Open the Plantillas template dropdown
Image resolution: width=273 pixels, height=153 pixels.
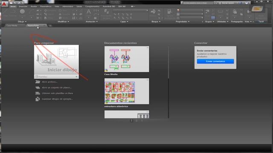click(56, 76)
